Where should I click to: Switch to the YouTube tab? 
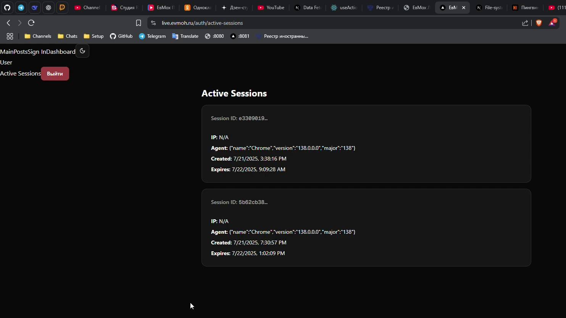click(271, 8)
